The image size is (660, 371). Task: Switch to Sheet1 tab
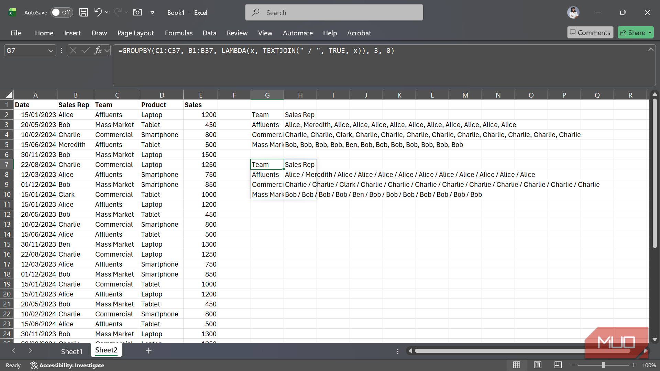pos(71,351)
